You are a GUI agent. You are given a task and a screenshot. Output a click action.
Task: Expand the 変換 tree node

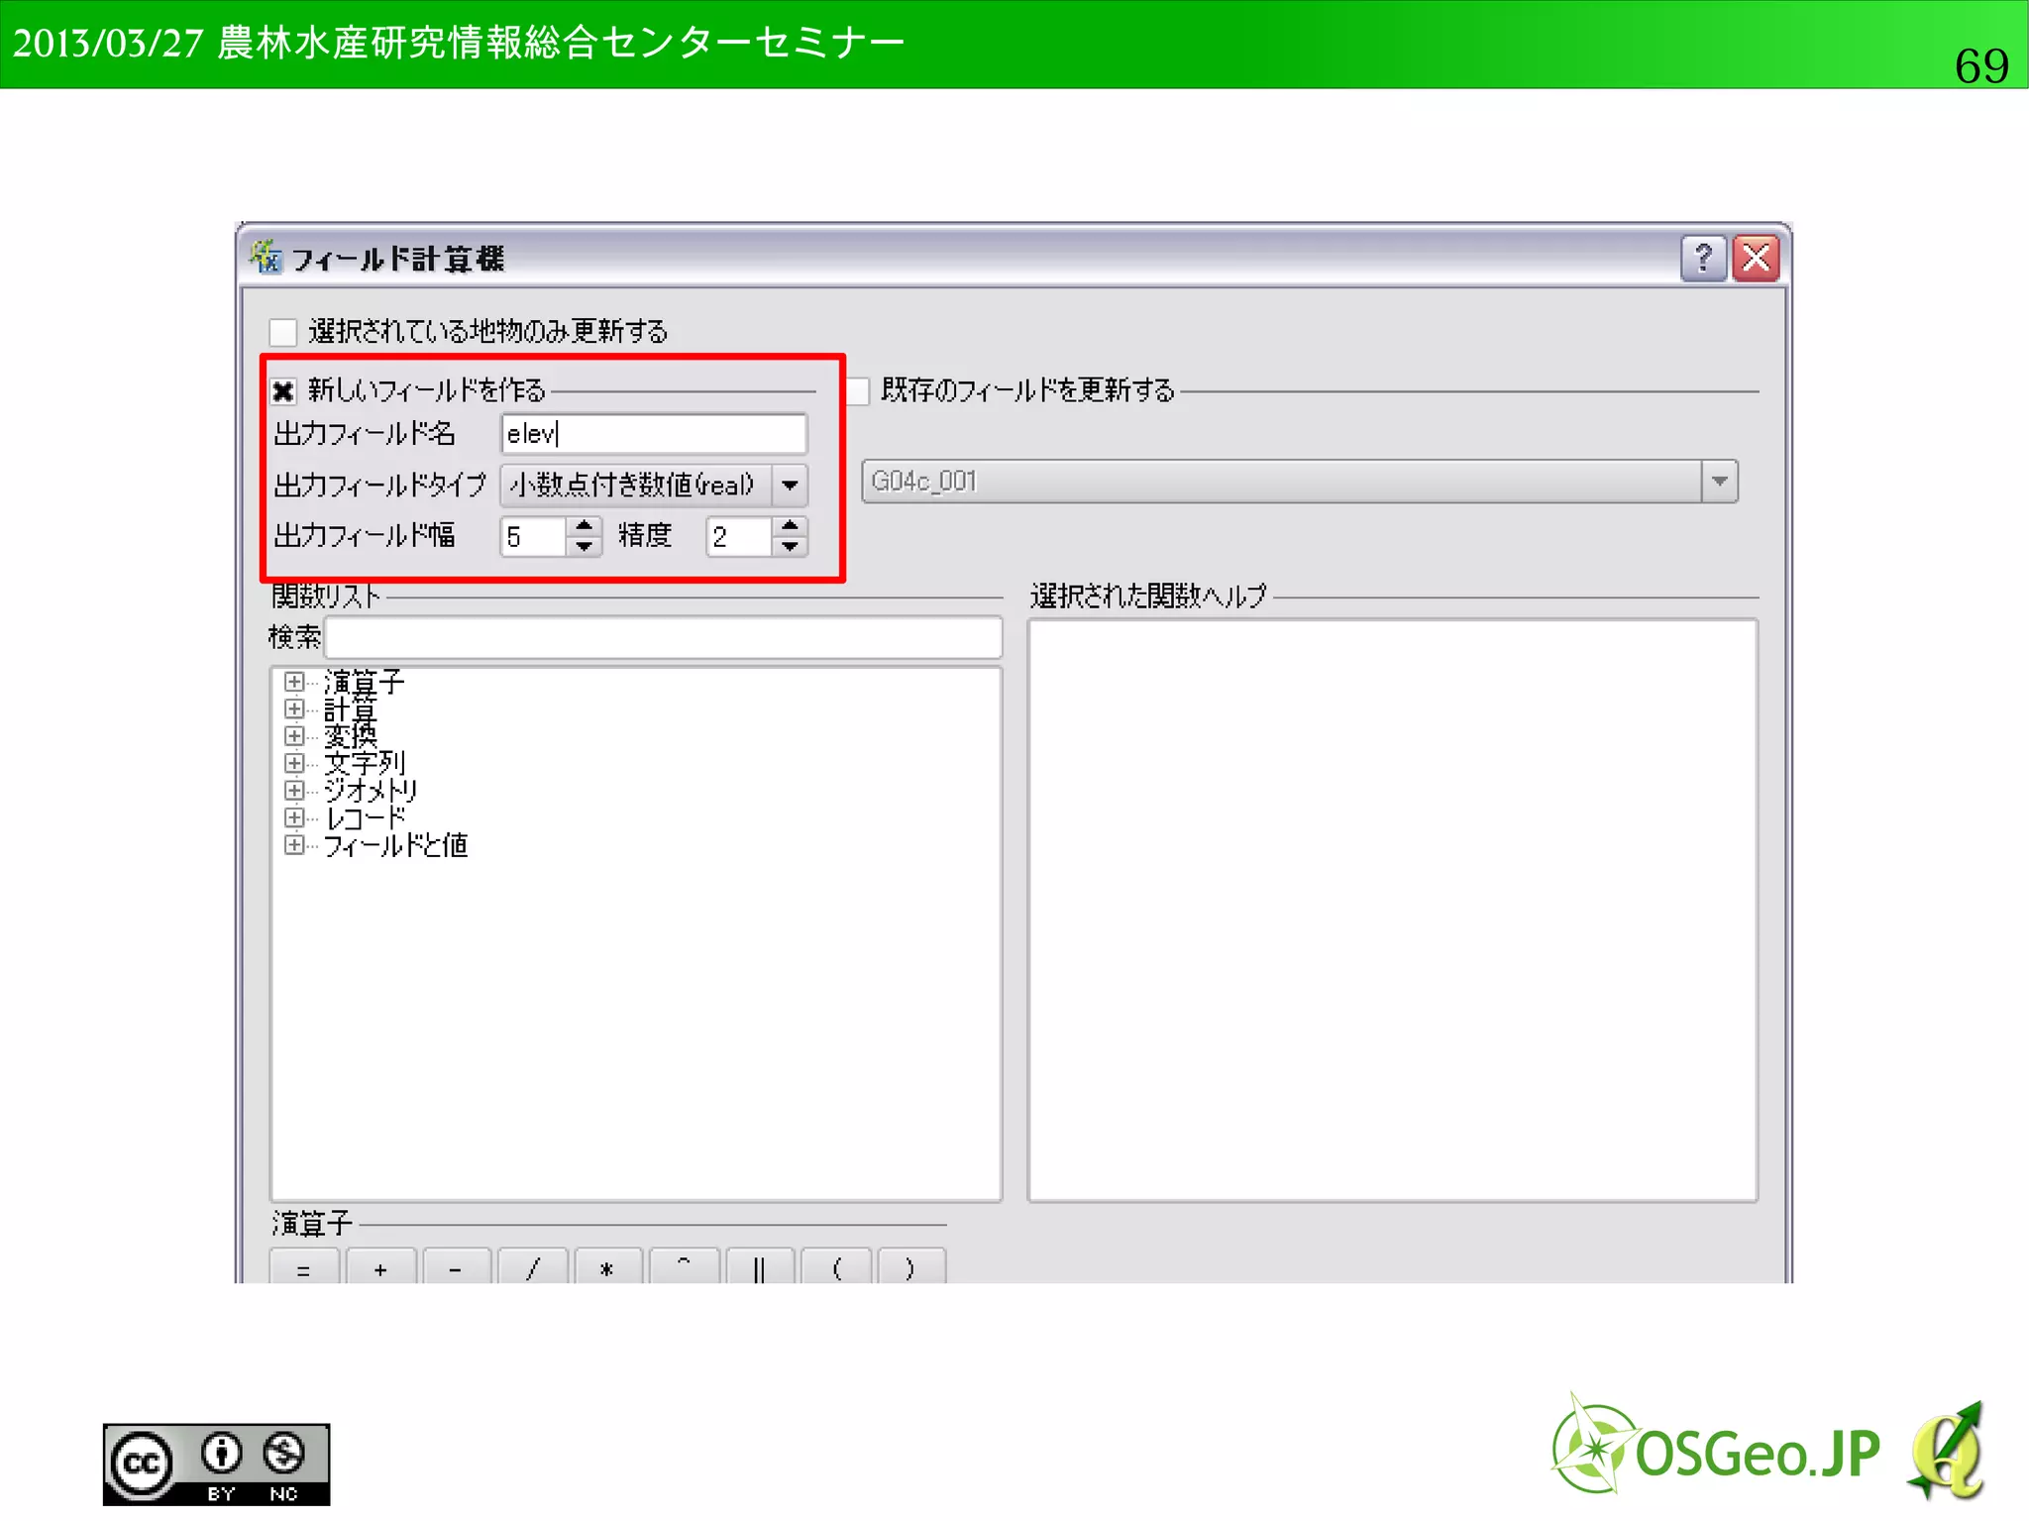coord(293,735)
